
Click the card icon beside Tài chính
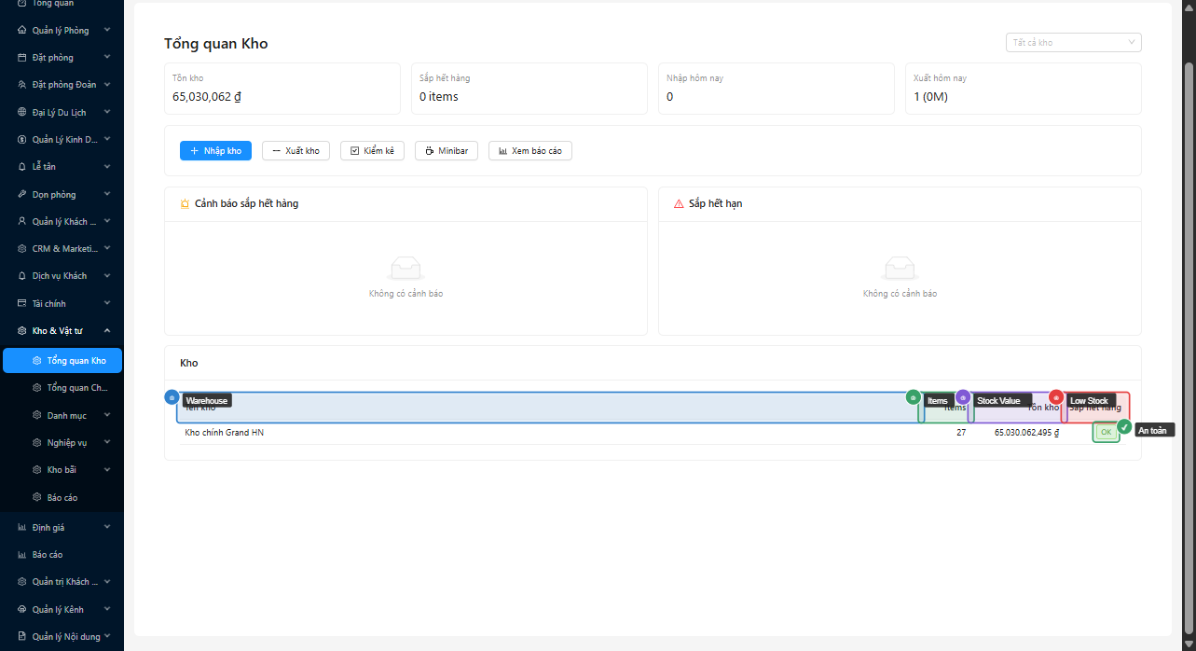tap(22, 304)
